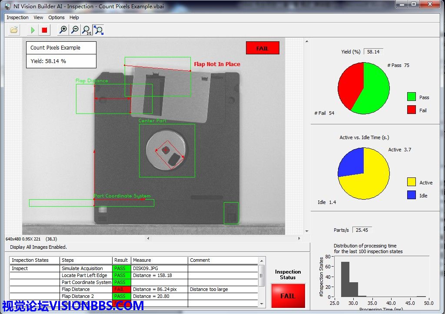Select the Part Coordinate System step

pyautogui.click(x=86, y=282)
